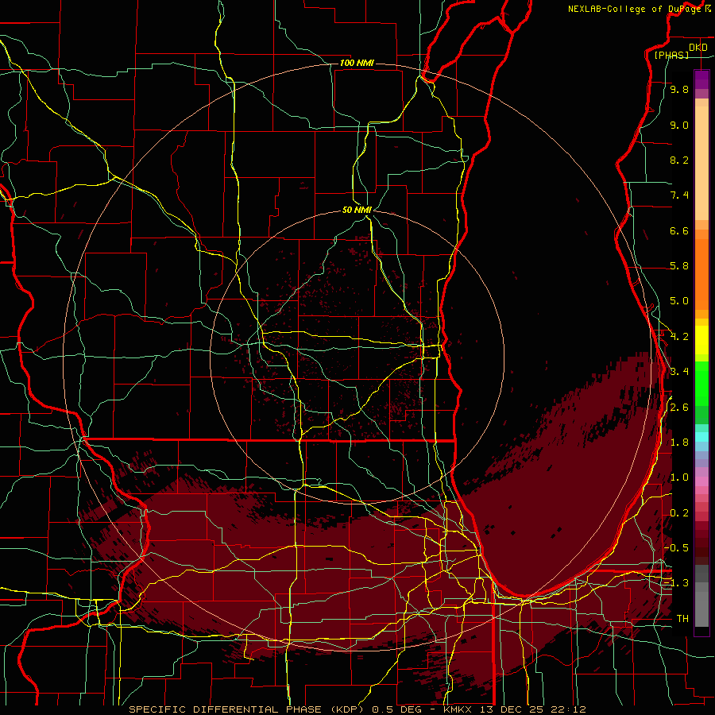The width and height of the screenshot is (715, 715).
Task: Click the 1.8 scale label
Action: pos(679,443)
